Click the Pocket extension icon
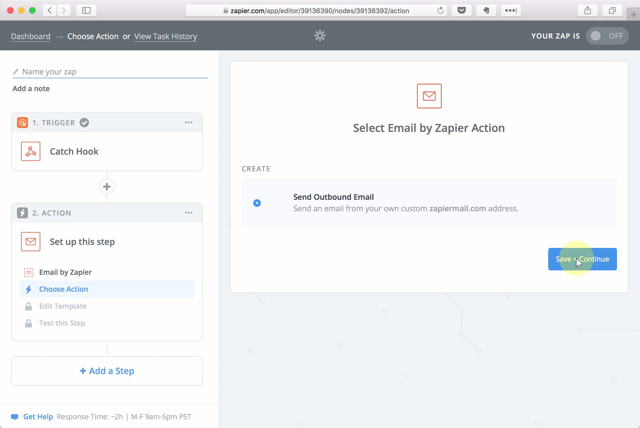Viewport: 640px width, 428px height. [x=462, y=10]
